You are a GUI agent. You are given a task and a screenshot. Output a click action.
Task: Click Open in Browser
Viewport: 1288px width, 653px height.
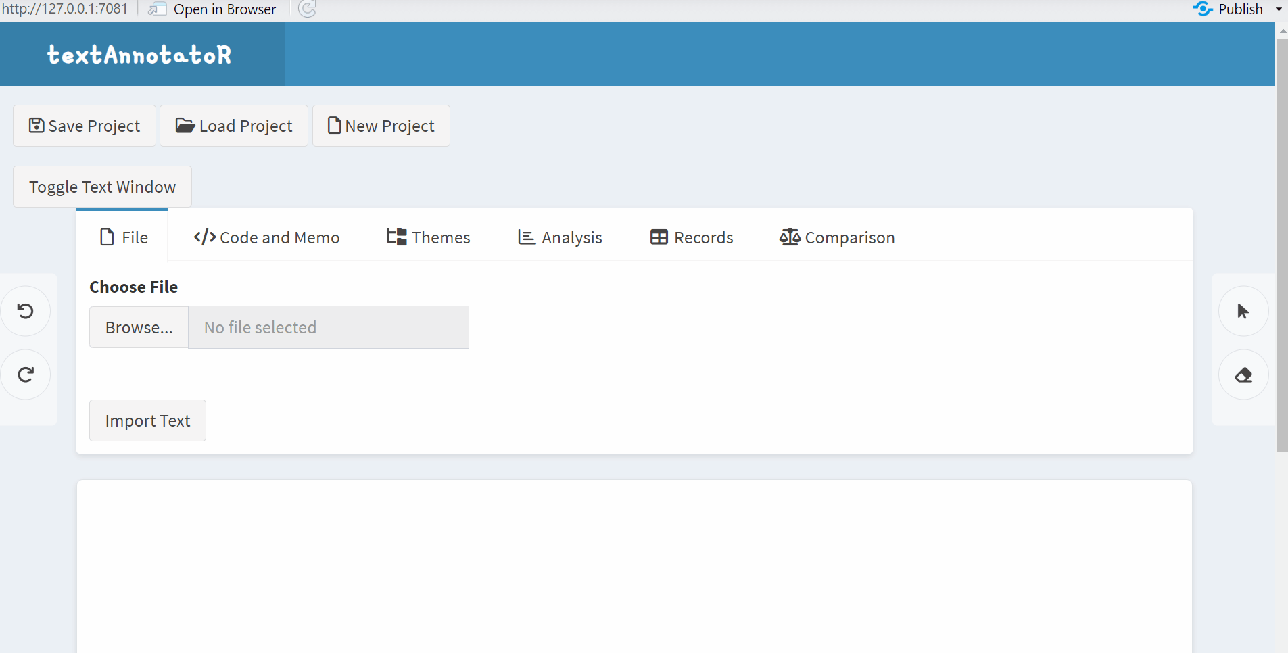click(x=212, y=9)
